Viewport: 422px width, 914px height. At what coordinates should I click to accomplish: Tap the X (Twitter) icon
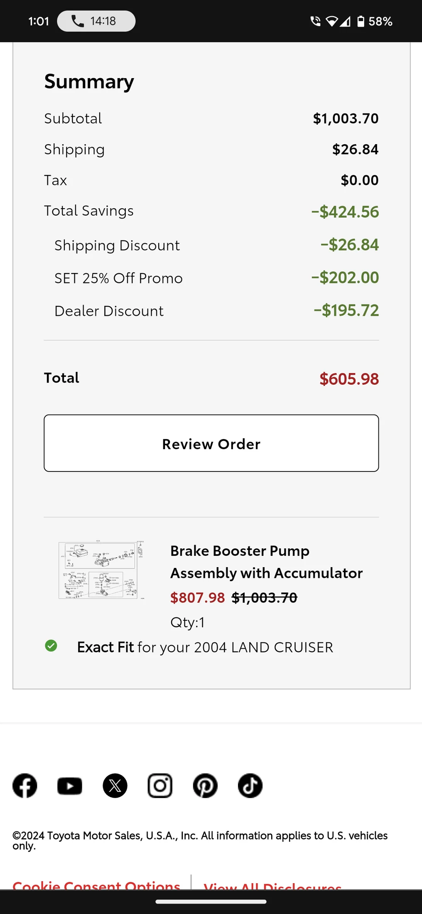[x=115, y=786]
